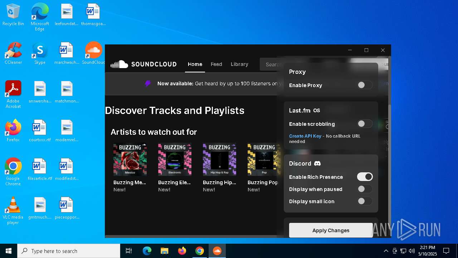Screen dimensions: 458x258
Task: Select the modifiedst... Word file on desktop
Action: click(67, 170)
